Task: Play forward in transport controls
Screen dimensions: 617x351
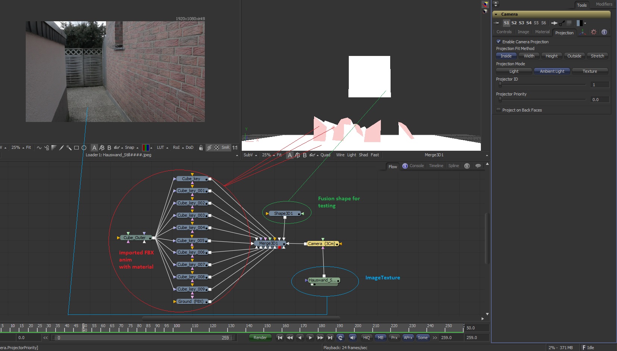Action: tap(310, 338)
